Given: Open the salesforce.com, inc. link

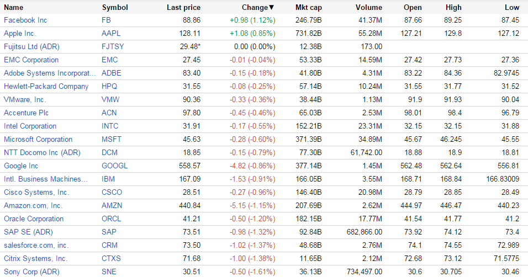Looking at the screenshot, I should point(36,245).
